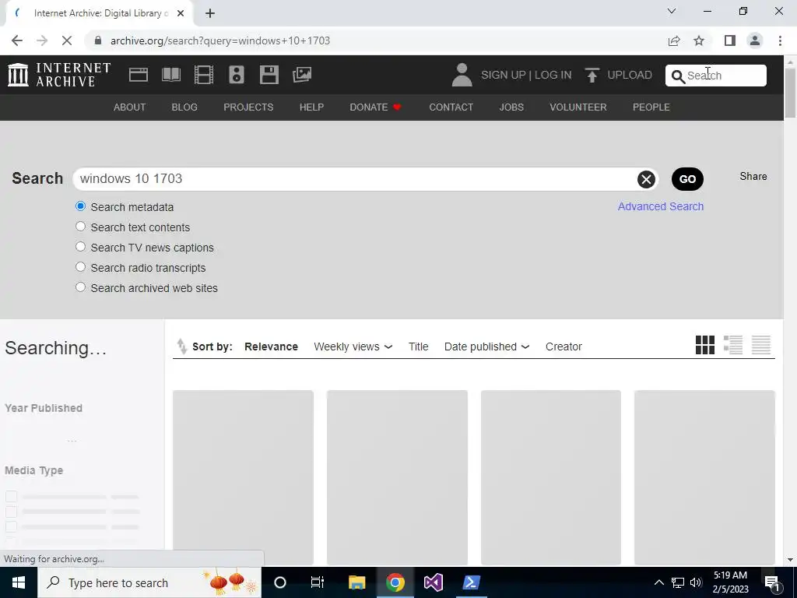Viewport: 797px width, 598px height.
Task: Click the Windows taskbar search box
Action: tap(149, 582)
